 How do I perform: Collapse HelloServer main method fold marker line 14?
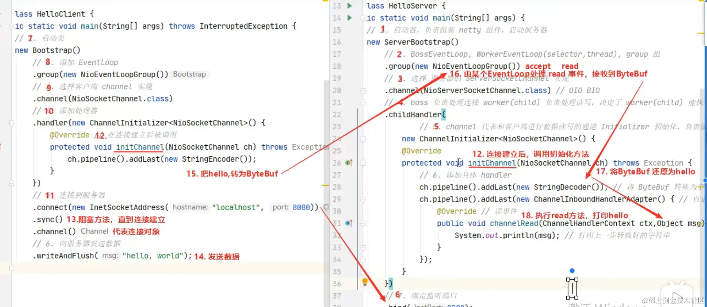pyautogui.click(x=363, y=18)
